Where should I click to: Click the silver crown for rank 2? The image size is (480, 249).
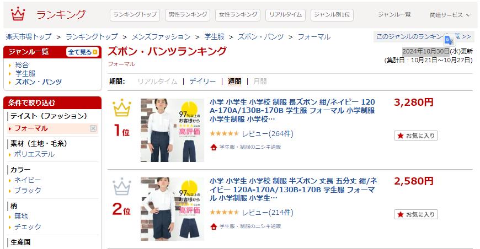point(122,186)
